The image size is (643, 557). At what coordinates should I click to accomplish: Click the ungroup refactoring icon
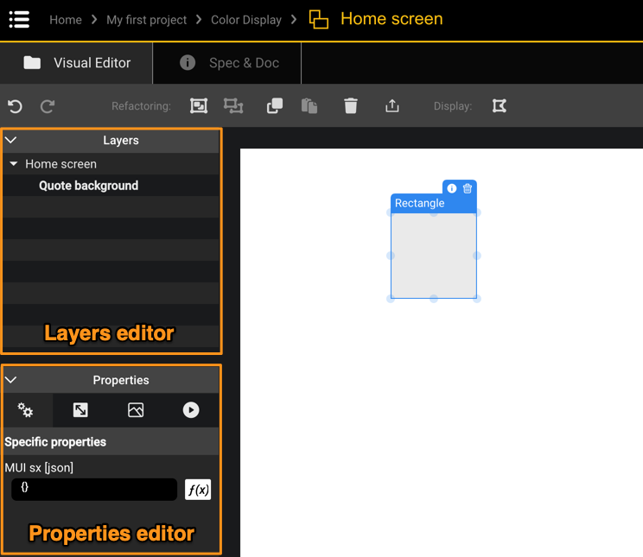(x=233, y=105)
